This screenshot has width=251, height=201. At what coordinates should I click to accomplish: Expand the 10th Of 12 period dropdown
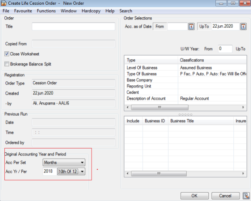[x=82, y=172]
